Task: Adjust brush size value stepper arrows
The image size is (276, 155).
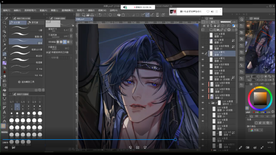Action: [68, 30]
